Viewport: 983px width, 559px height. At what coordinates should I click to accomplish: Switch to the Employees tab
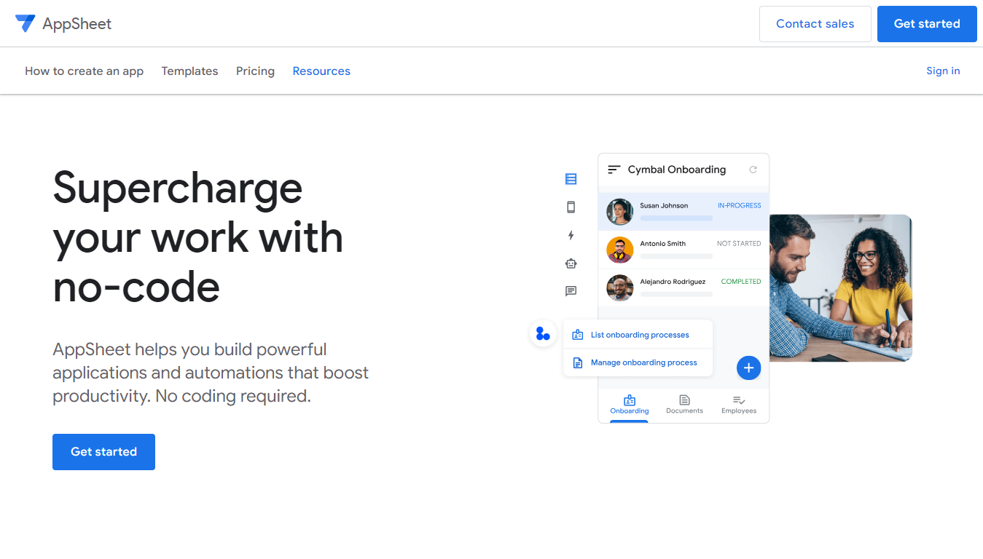pos(739,405)
